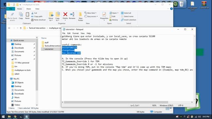Open Notepad Help menu
Screen dimensions: 212x119
(x=88, y=33)
